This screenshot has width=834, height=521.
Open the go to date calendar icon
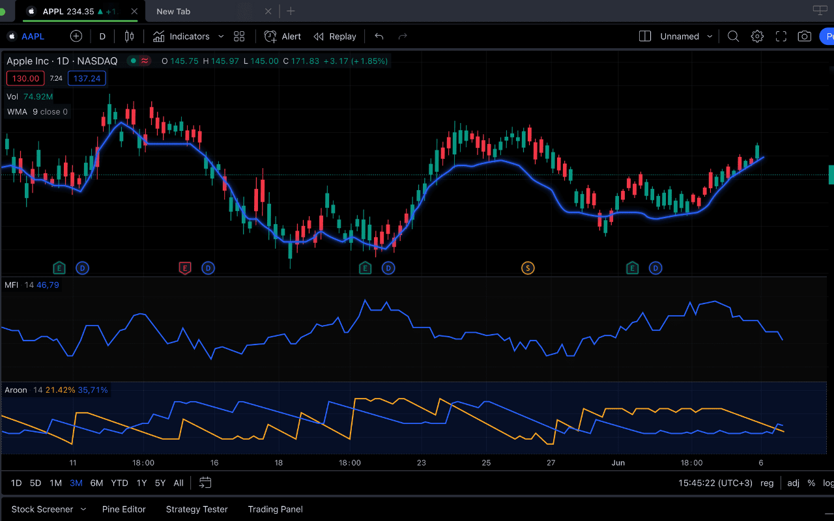[x=205, y=483]
